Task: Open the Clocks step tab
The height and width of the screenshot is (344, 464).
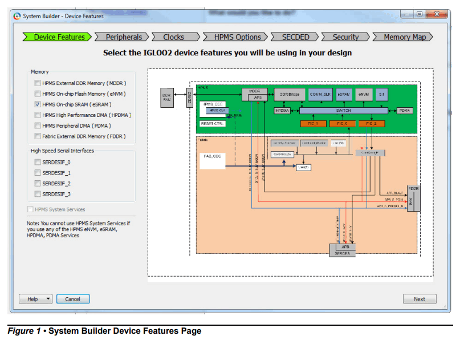Action: [176, 37]
